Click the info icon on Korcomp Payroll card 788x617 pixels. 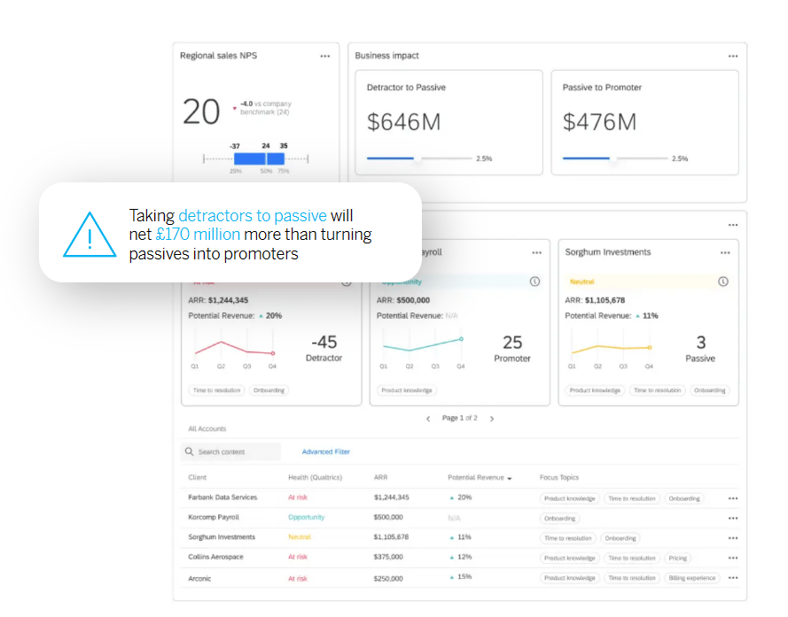(x=533, y=282)
